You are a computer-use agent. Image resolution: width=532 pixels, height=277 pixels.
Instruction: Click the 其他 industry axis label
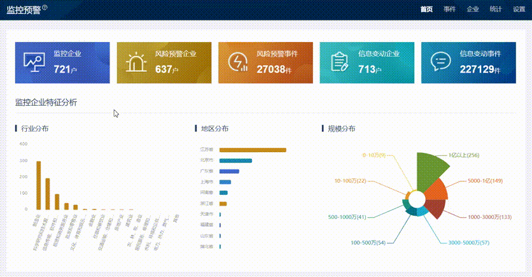pos(176,218)
